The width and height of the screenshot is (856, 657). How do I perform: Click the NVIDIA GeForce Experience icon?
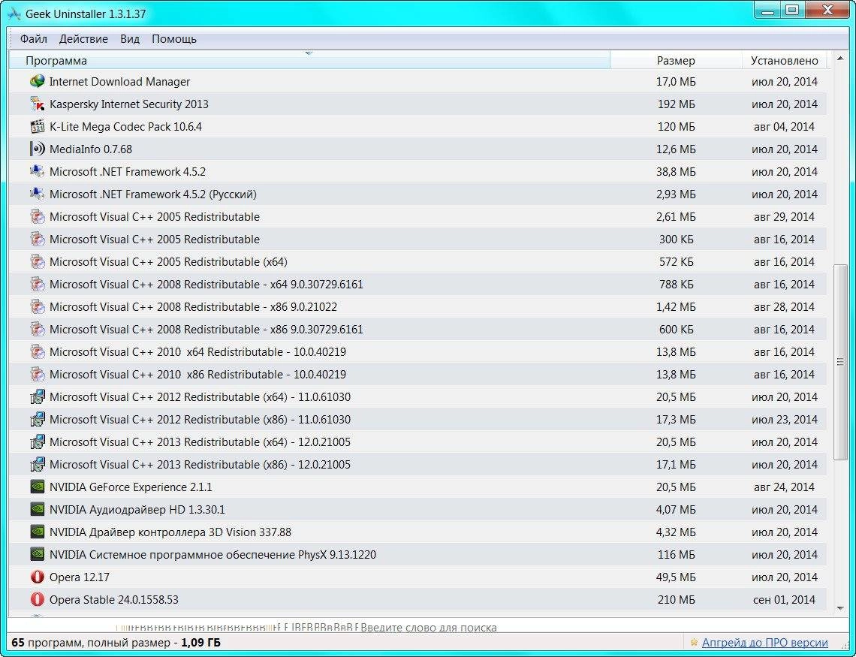click(37, 487)
